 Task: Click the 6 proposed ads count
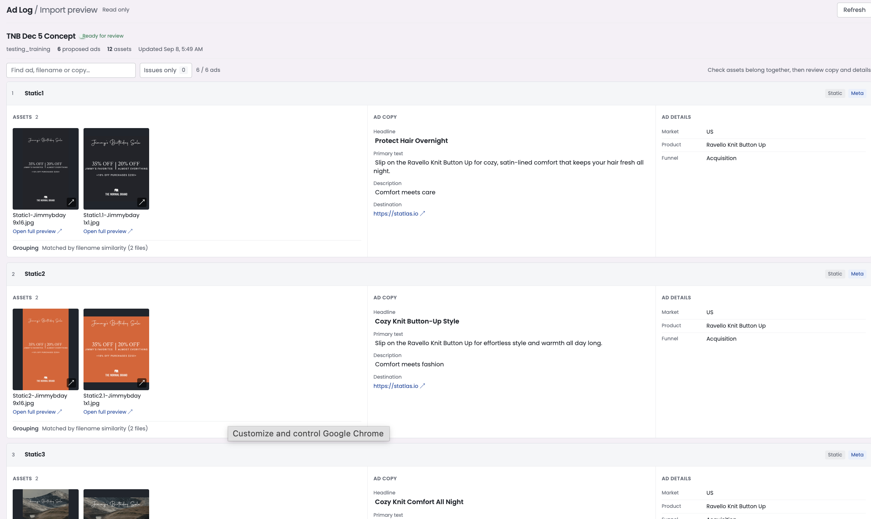(79, 49)
